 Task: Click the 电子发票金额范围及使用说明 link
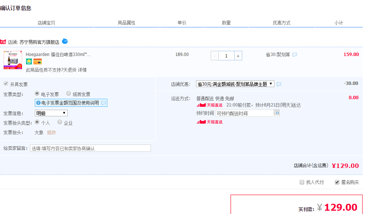pos(70,103)
